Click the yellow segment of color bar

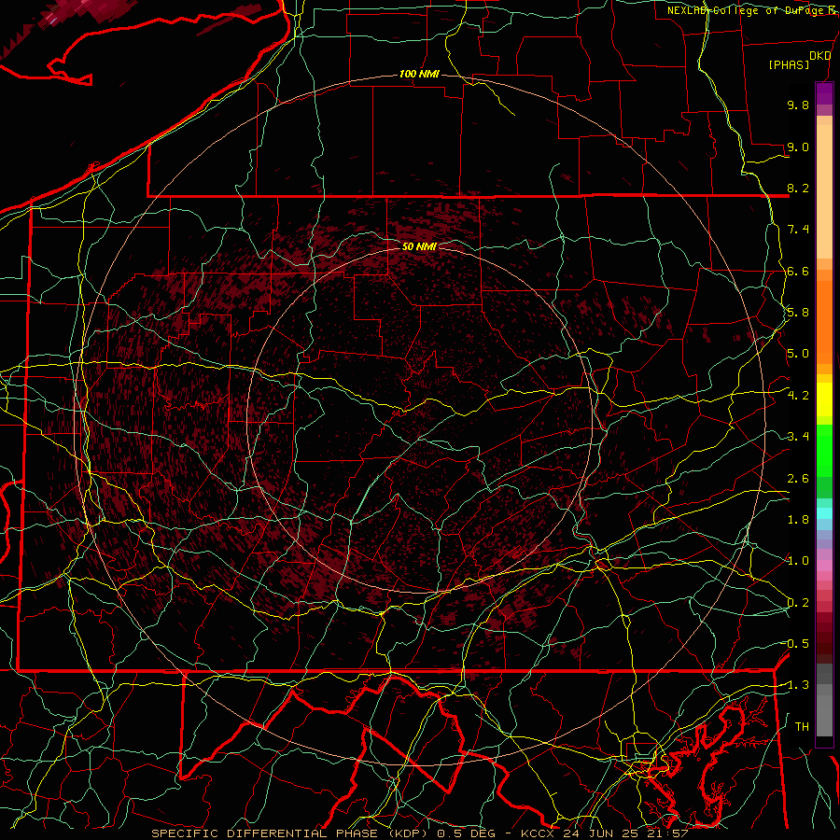(x=824, y=399)
